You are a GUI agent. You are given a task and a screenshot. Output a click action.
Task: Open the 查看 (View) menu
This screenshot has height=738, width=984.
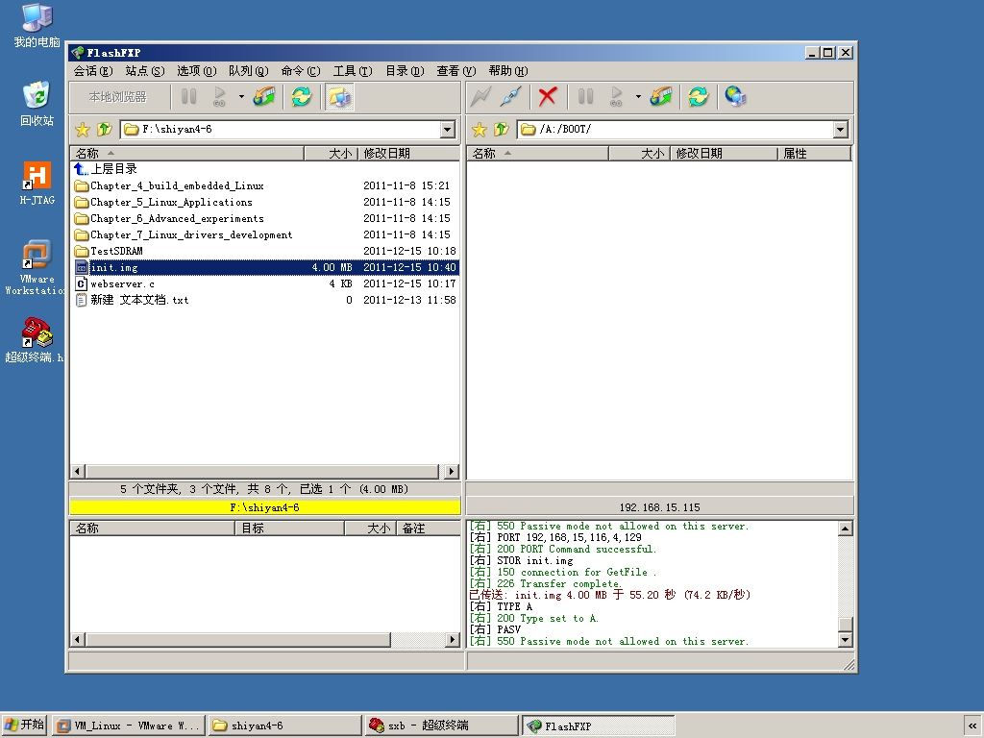(456, 71)
